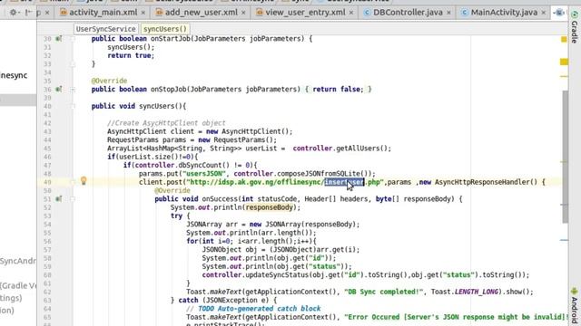The width and height of the screenshot is (581, 326).
Task: Switch to the view_user_entry.xml tab
Action: [x=305, y=13]
